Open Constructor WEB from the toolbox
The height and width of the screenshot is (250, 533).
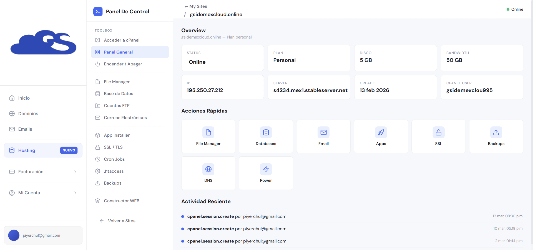tap(122, 201)
